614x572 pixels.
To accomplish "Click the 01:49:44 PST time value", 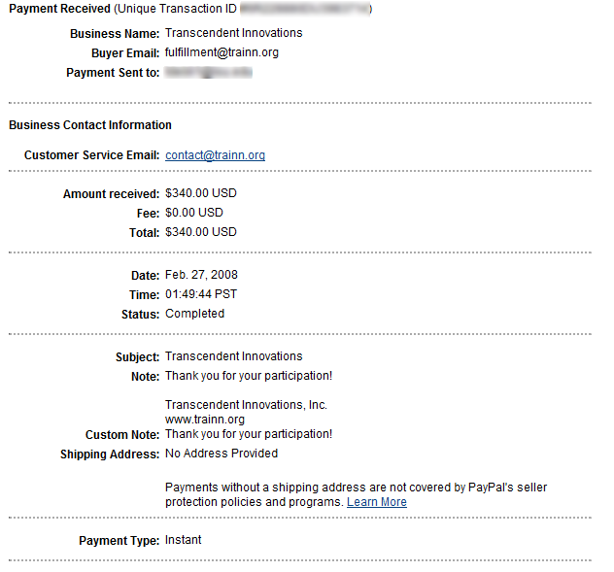I will pyautogui.click(x=201, y=294).
